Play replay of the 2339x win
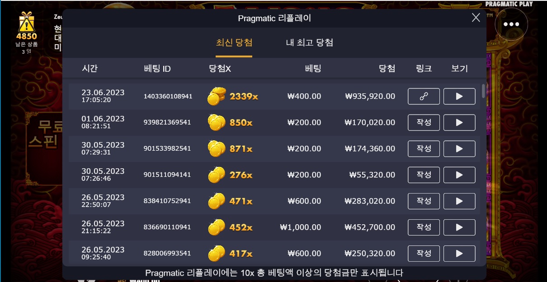Viewport: 547px width, 282px height. (x=459, y=96)
